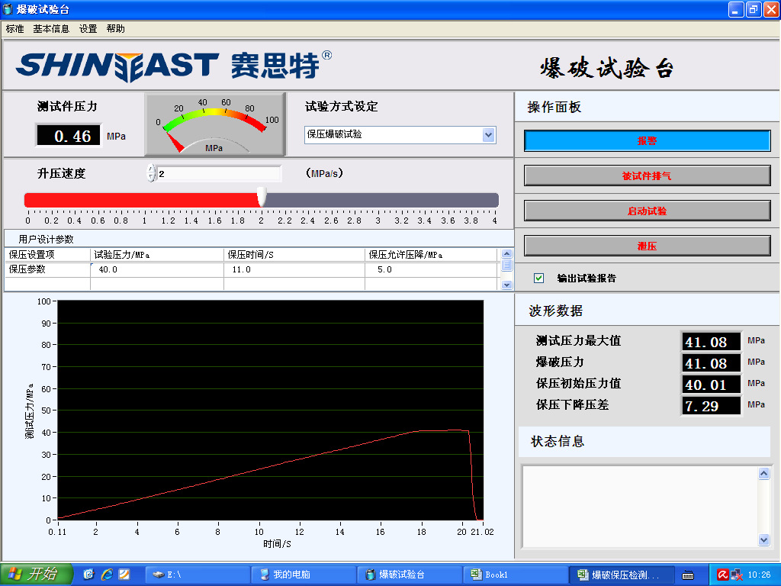The width and height of the screenshot is (781, 586).
Task: Open the 我的电脑 taskbar window
Action: (303, 575)
